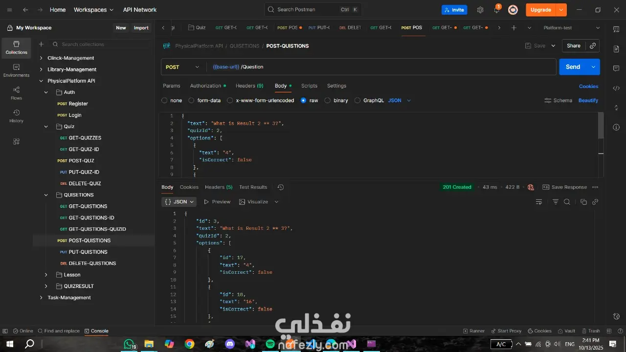Screen dimensions: 626x352
Task: Copy the response body to clipboard
Action: tap(583, 202)
